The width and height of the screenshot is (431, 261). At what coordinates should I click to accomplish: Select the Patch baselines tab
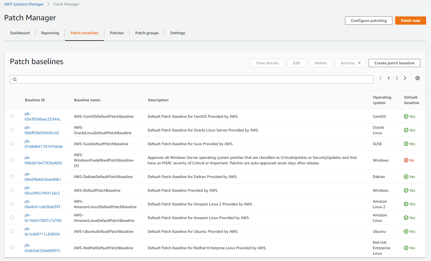click(85, 33)
